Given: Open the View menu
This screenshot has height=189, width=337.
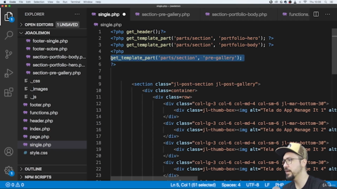Looking at the screenshot, I should click(51, 2).
